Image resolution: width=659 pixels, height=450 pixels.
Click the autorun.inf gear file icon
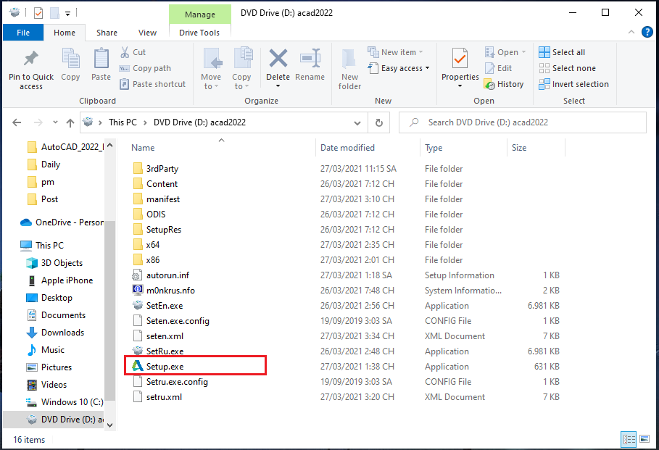click(138, 275)
